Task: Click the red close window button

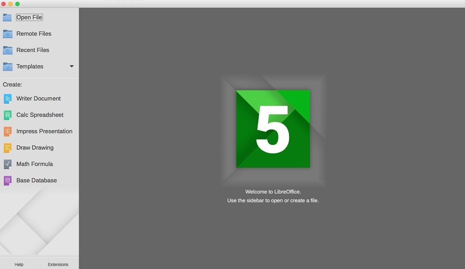Action: click(4, 4)
